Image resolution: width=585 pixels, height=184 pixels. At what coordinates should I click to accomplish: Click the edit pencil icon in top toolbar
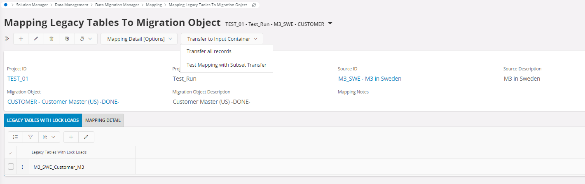tap(36, 39)
